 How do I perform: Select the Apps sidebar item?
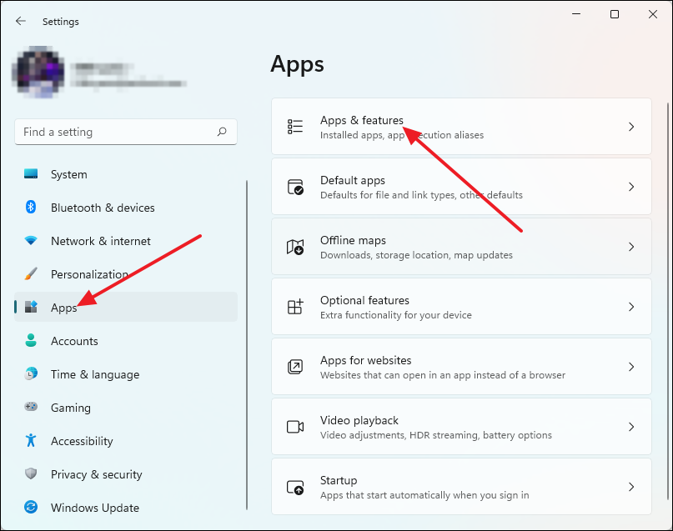tap(126, 307)
